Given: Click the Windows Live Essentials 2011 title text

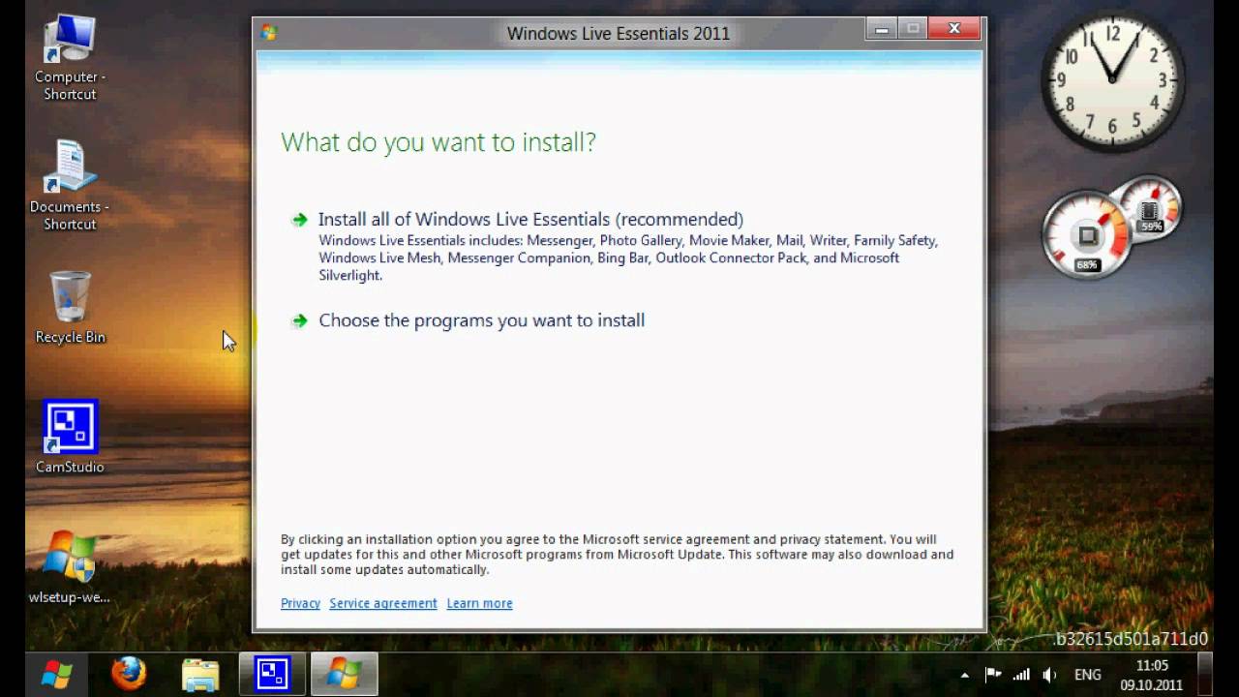Looking at the screenshot, I should (x=619, y=34).
